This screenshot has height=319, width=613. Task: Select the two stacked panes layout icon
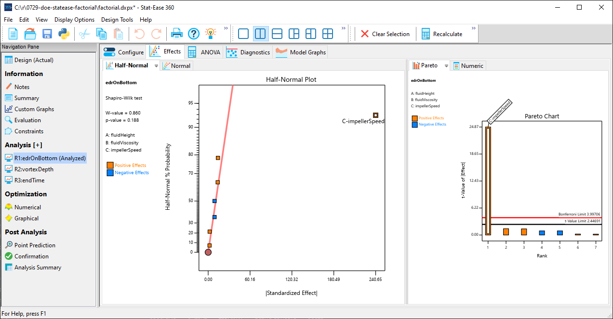click(277, 34)
